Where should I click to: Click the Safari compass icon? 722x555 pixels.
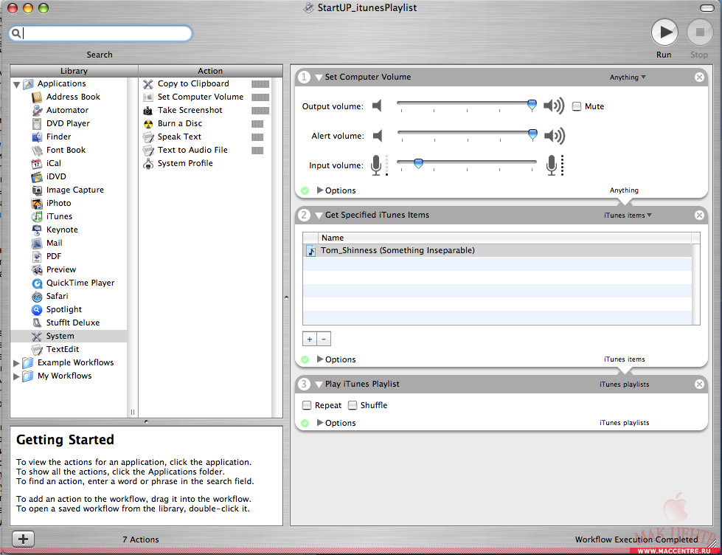(37, 297)
